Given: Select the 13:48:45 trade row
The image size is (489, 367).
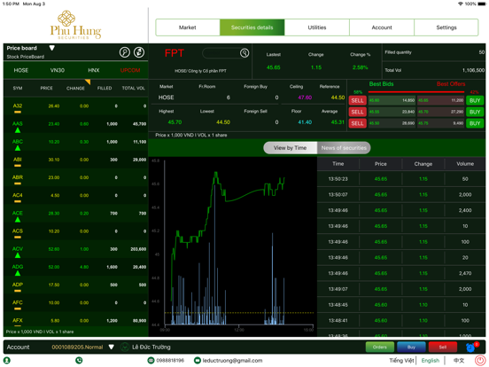Looking at the screenshot, I should (401, 305).
